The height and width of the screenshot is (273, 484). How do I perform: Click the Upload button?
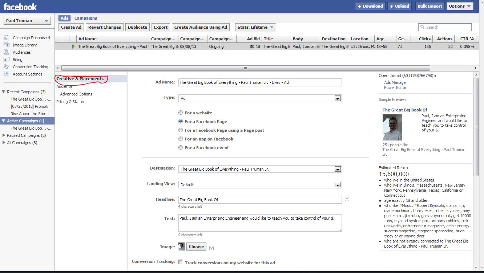(x=400, y=6)
